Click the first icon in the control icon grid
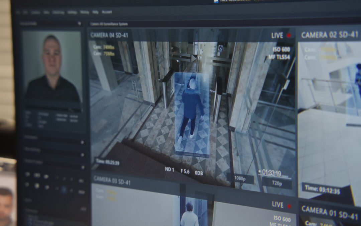Image resolution: width=361 pixels, height=226 pixels. point(27,174)
